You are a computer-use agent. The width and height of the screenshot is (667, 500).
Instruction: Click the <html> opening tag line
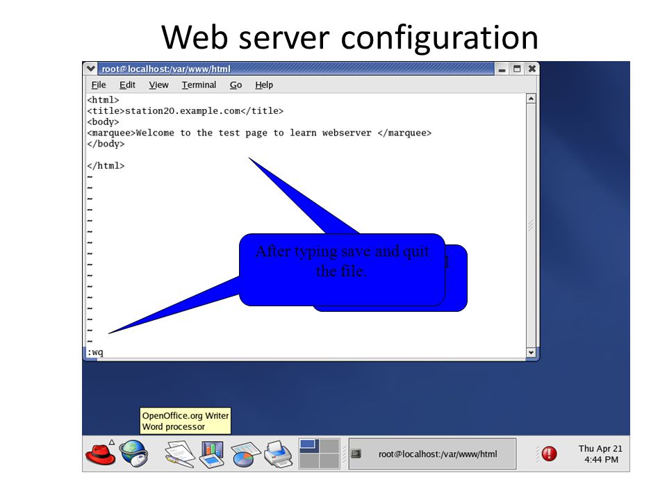click(x=103, y=100)
